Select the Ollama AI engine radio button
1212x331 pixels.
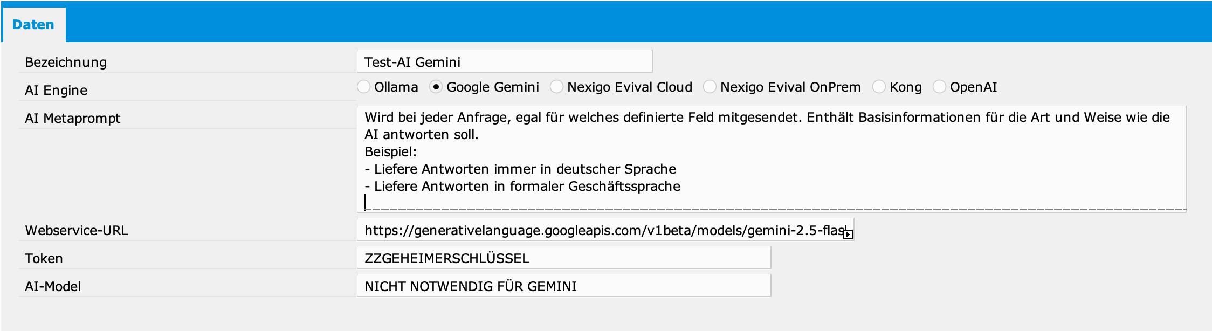pos(363,86)
